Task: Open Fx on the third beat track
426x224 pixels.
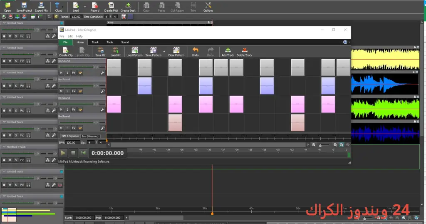Action: tap(74, 110)
